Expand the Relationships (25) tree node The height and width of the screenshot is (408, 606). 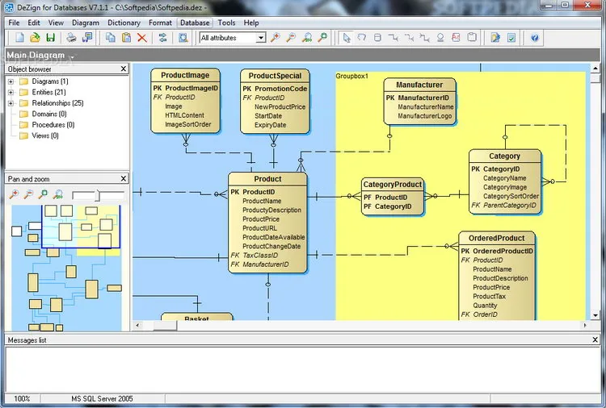click(11, 103)
